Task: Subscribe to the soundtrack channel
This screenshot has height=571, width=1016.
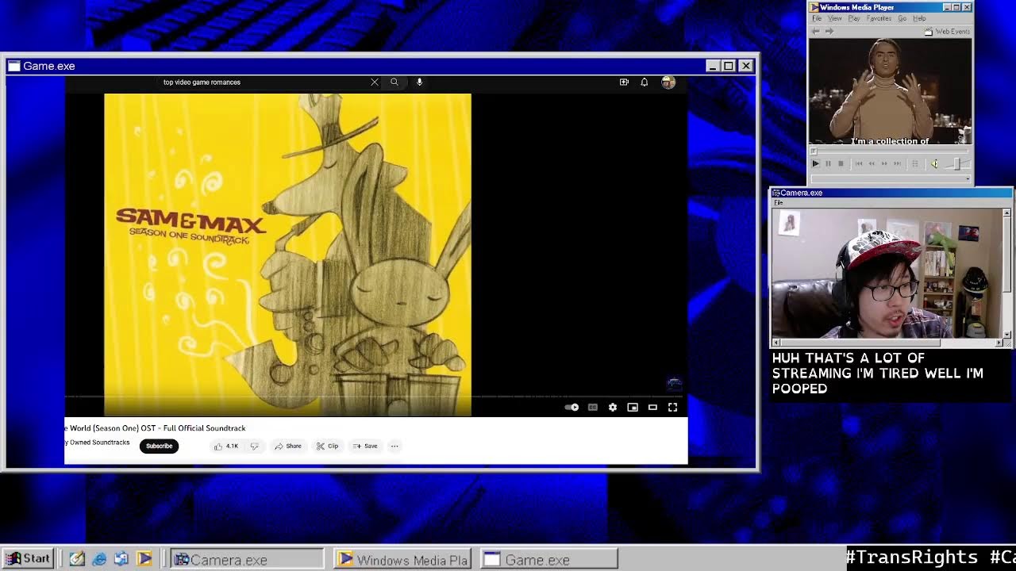Action: tap(159, 446)
